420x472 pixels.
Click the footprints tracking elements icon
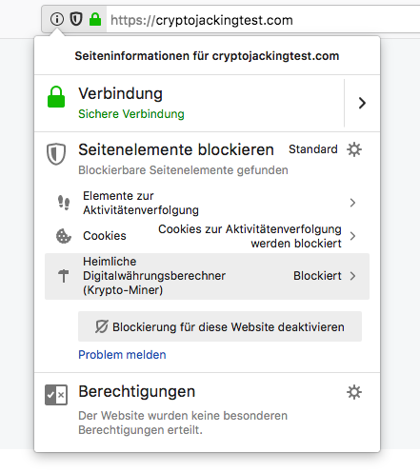point(64,203)
